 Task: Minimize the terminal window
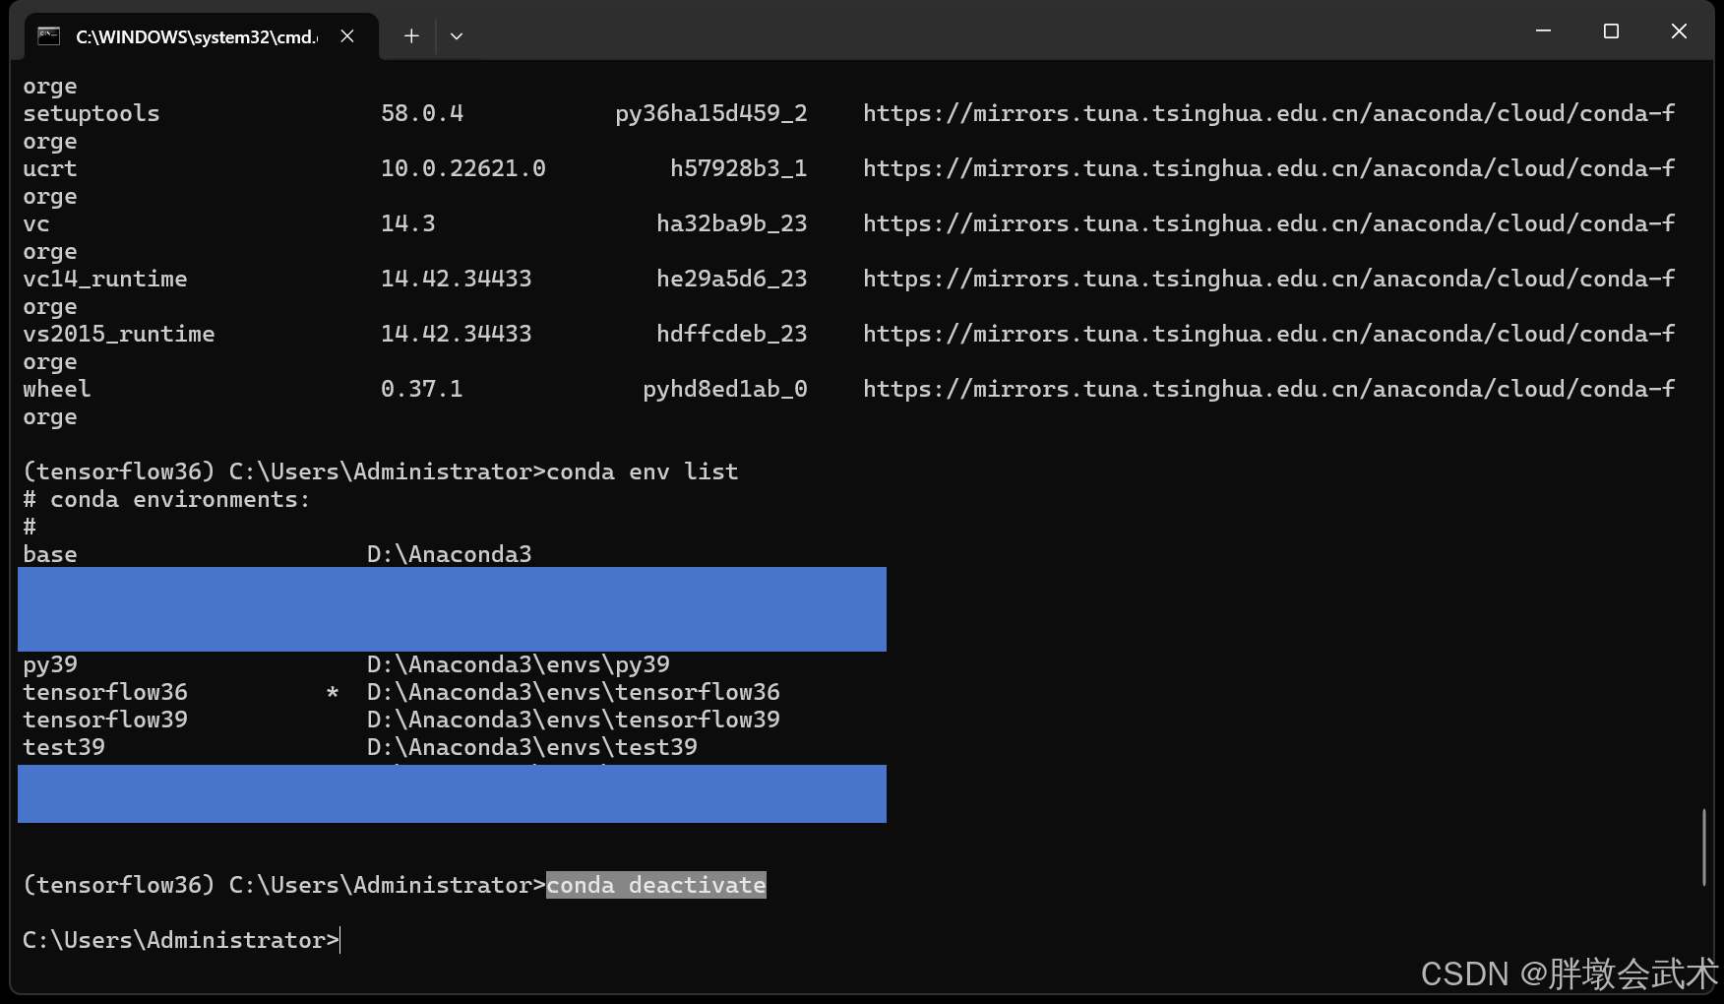pos(1543,31)
